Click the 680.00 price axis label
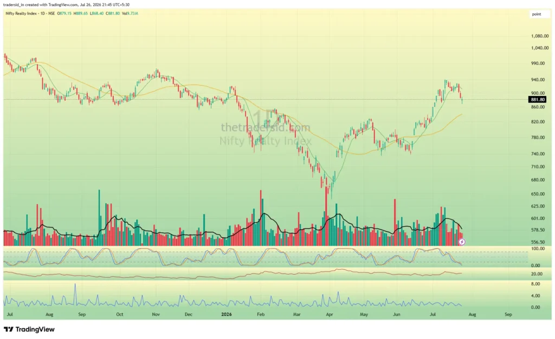This screenshot has width=555, height=339. click(x=538, y=180)
